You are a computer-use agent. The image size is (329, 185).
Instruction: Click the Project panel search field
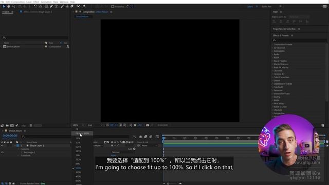(x=35, y=38)
